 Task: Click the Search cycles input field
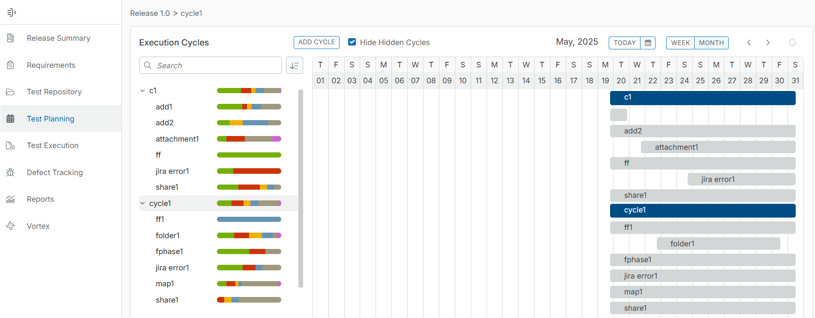point(214,66)
